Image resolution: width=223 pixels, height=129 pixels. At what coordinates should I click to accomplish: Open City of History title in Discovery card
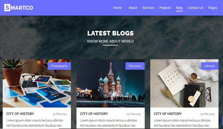[94, 114]
